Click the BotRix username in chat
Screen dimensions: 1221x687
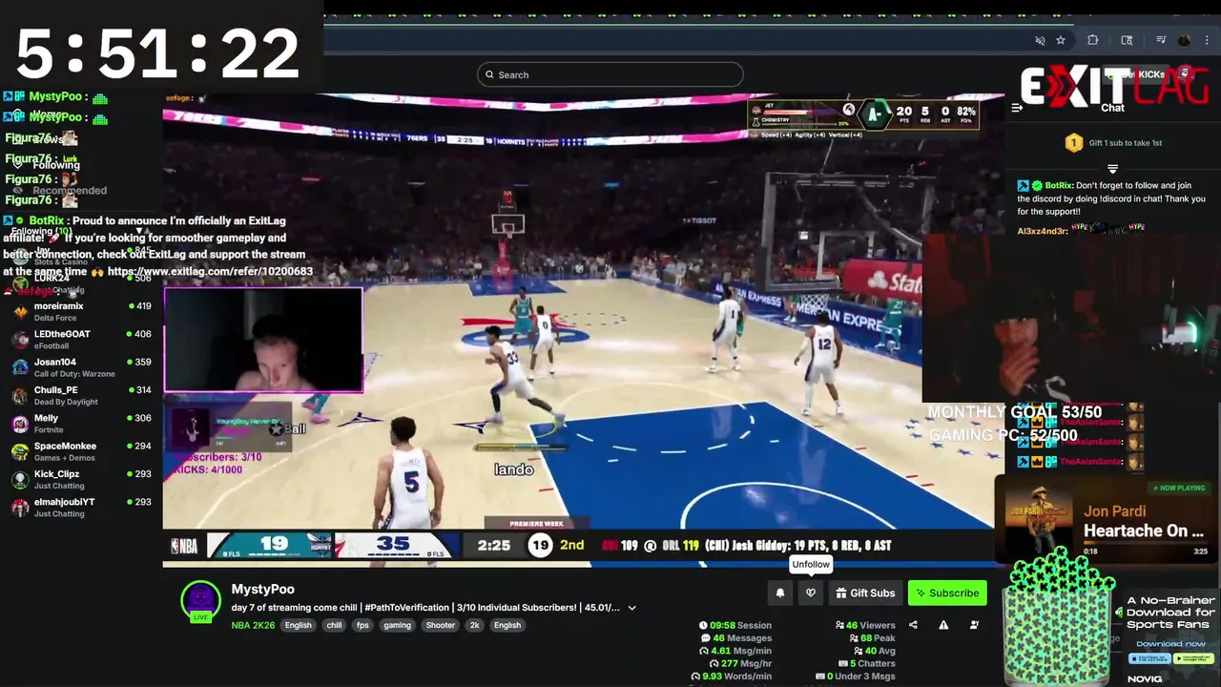pyautogui.click(x=1058, y=186)
